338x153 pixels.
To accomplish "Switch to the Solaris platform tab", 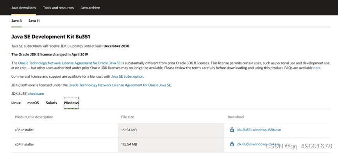I will point(51,103).
